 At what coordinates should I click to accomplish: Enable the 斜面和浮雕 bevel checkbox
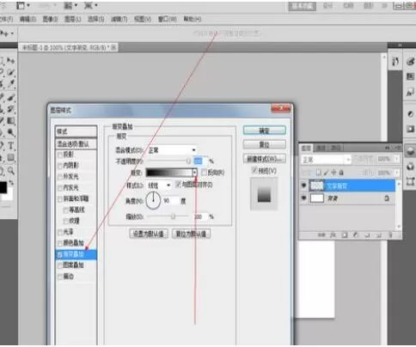(60, 199)
